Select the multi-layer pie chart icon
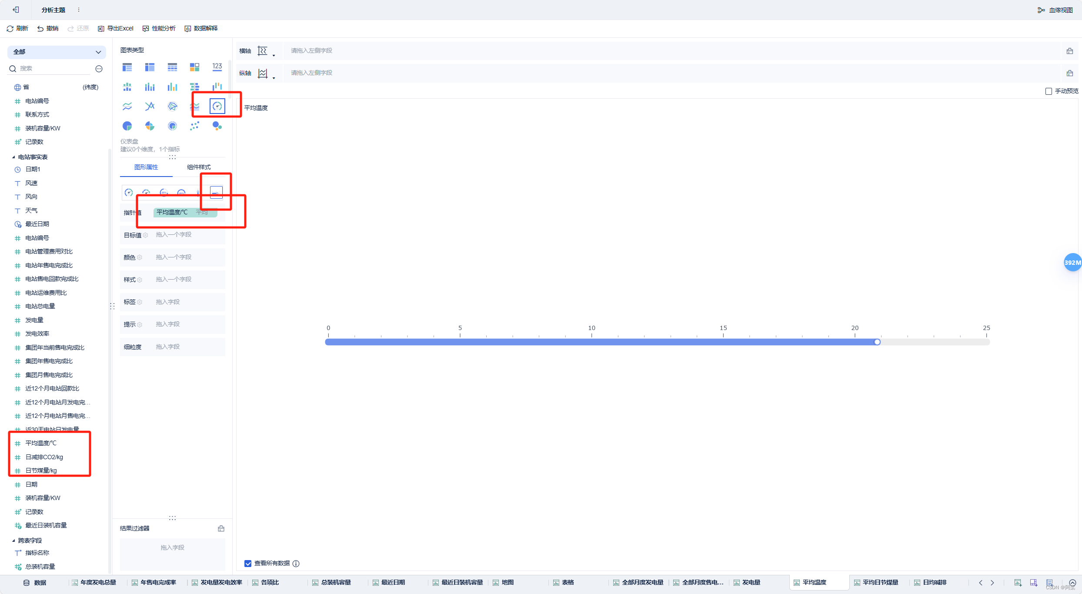 pos(172,126)
